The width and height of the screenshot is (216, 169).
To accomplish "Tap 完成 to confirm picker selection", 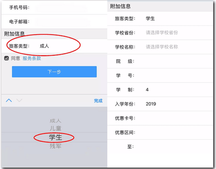I will tap(98, 100).
